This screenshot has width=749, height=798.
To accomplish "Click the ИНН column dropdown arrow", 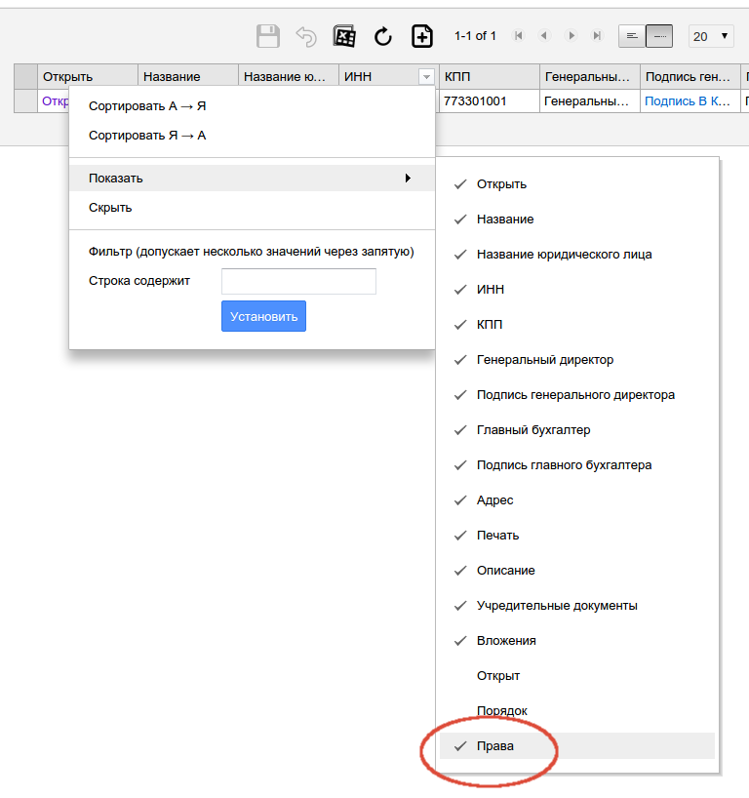I will [425, 76].
